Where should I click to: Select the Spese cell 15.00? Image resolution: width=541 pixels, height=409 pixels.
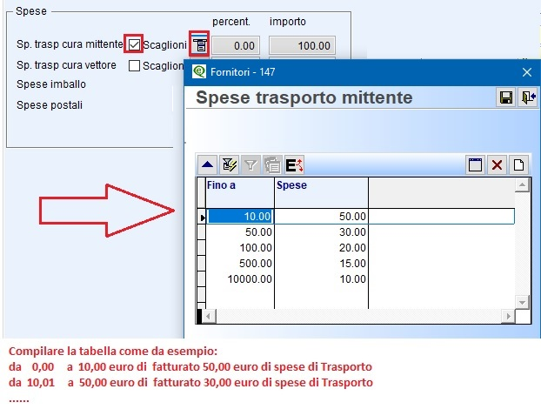(x=321, y=264)
